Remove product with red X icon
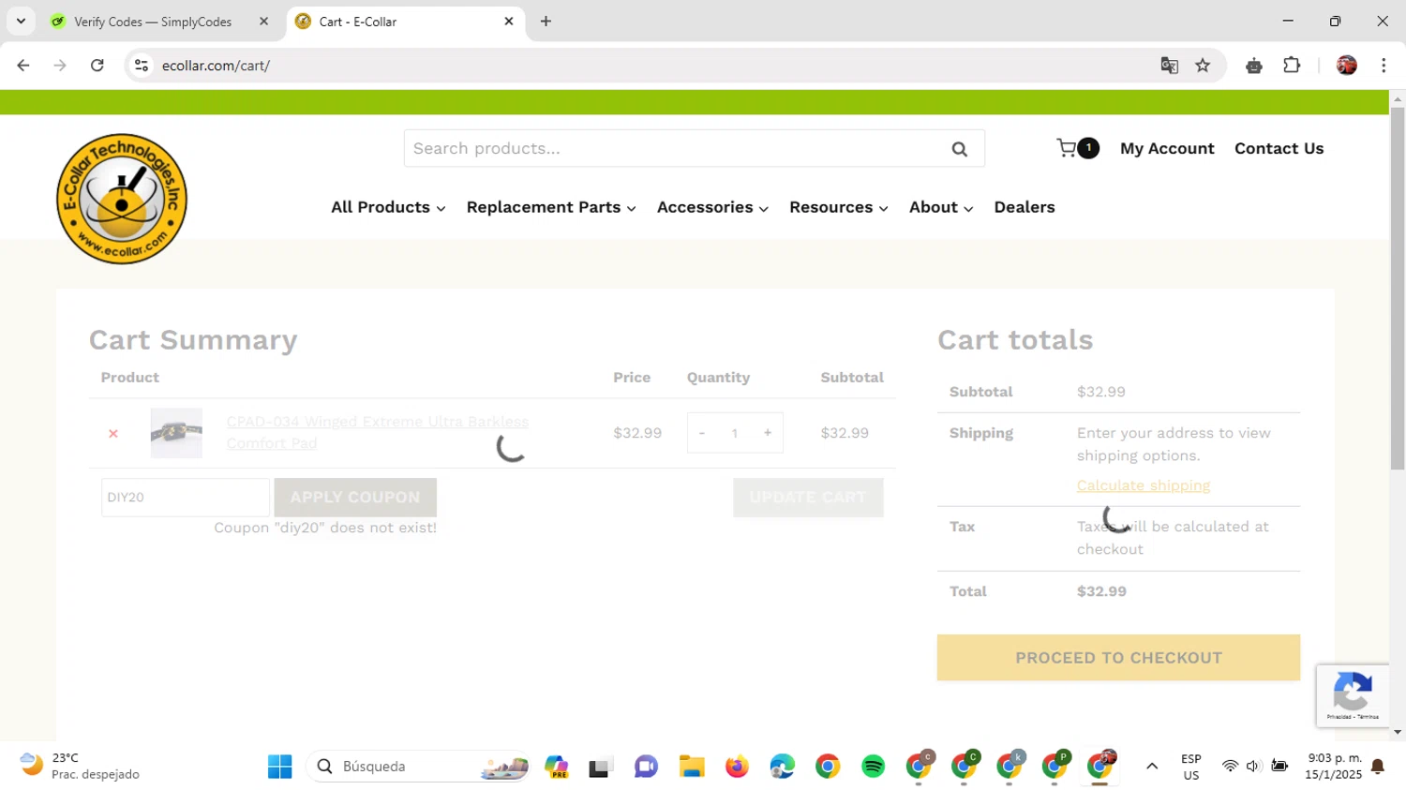Image resolution: width=1406 pixels, height=790 pixels. point(113,433)
